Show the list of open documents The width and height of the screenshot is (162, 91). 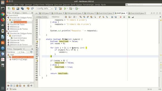pyautogui.click(x=157, y=13)
